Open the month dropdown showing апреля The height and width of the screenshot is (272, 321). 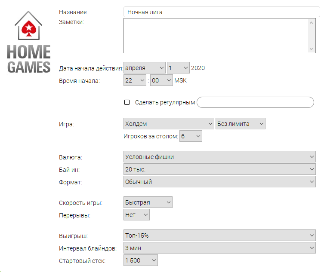(145, 68)
